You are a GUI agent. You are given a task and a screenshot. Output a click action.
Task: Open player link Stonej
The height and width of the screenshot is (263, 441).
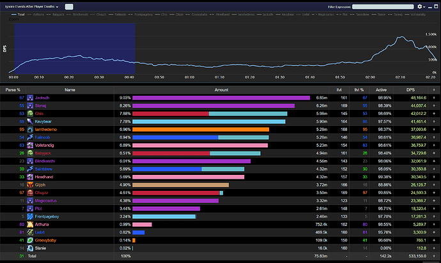tap(42, 105)
